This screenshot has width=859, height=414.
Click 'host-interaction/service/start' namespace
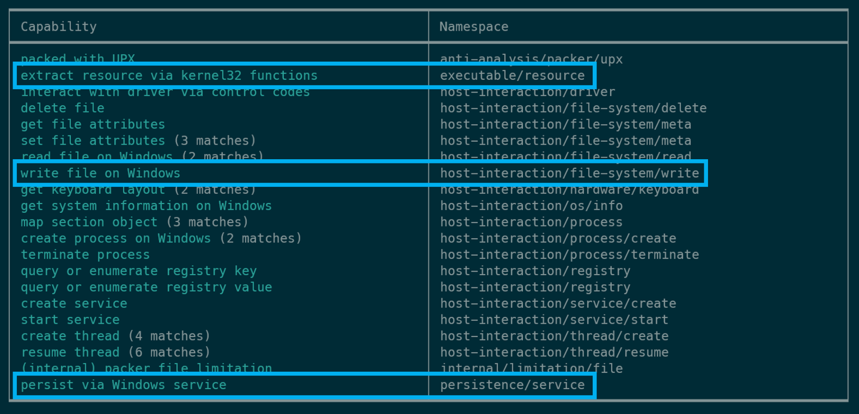(554, 320)
